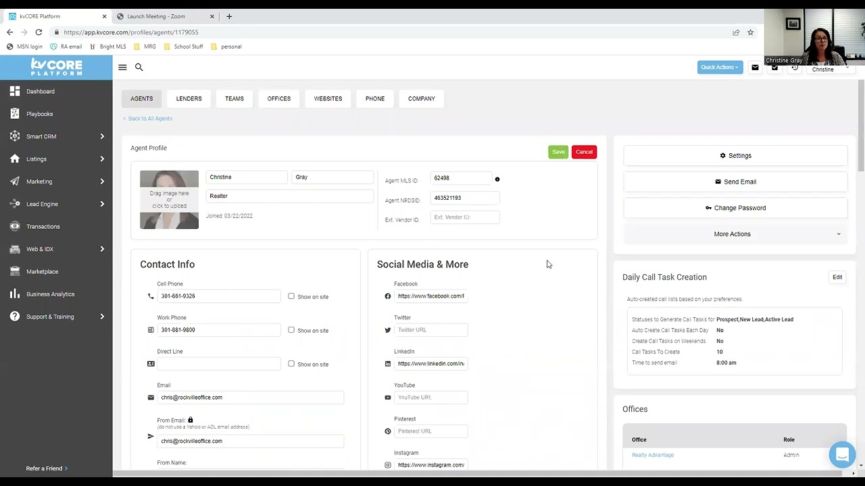Close the Launch Meeting - Zoom tab

point(212,16)
